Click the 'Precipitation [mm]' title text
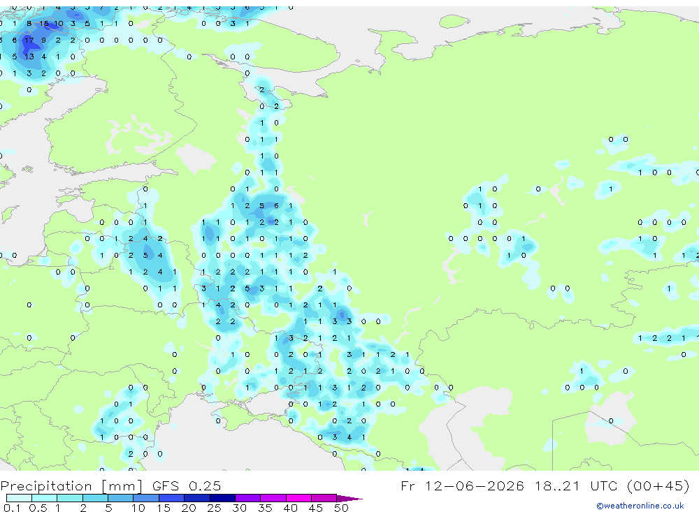Image resolution: width=699 pixels, height=512 pixels. (72, 485)
